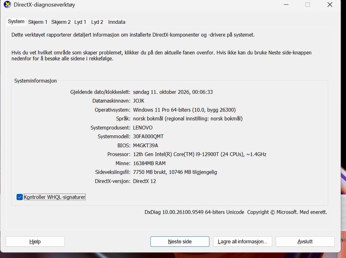Click the page file value 7750 MB brukt
Screen dimensions: 346x258
[175, 172]
